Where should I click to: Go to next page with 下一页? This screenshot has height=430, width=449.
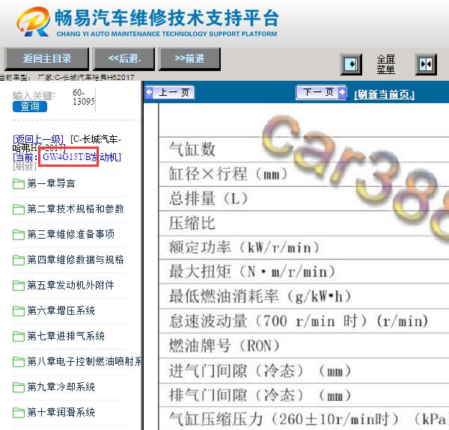coord(321,92)
